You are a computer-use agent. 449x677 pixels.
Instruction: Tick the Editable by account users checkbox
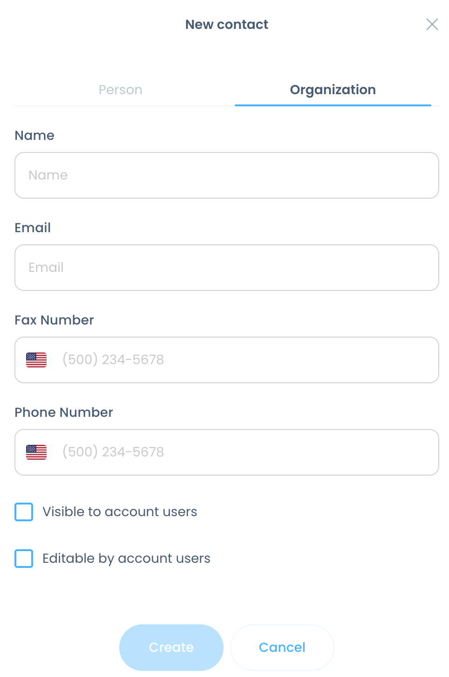coord(24,559)
